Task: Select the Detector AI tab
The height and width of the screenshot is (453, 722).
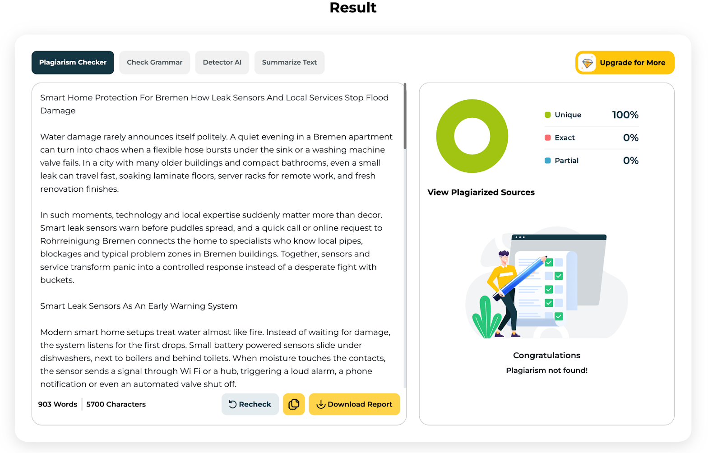Action: tap(222, 62)
